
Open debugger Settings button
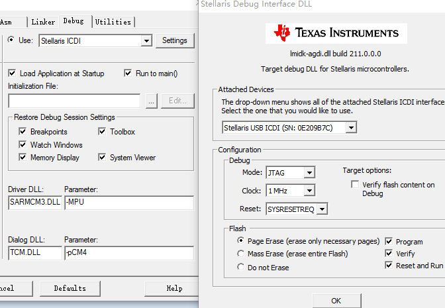[x=175, y=40]
